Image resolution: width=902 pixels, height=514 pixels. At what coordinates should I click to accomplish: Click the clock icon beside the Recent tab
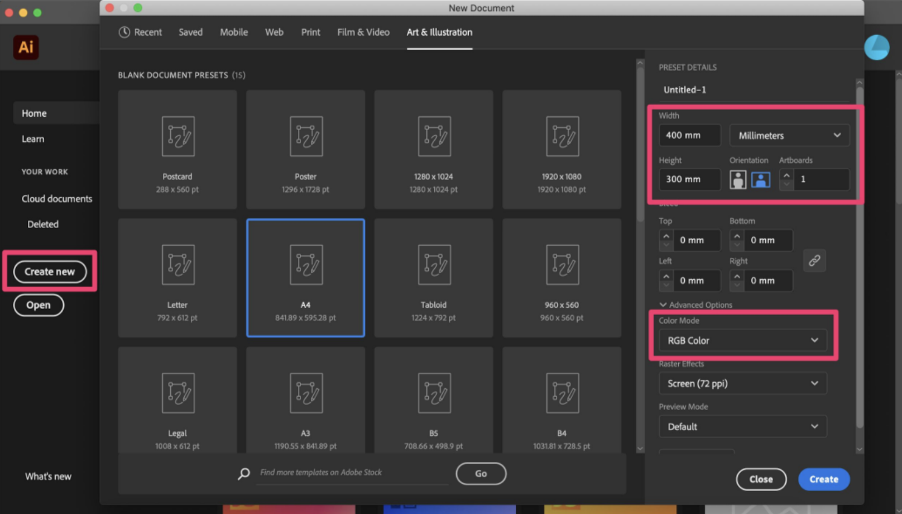tap(123, 32)
